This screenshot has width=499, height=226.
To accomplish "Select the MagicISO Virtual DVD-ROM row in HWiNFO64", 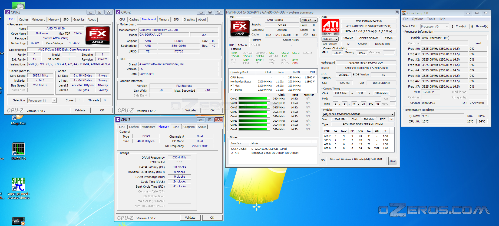I will click(x=273, y=153).
